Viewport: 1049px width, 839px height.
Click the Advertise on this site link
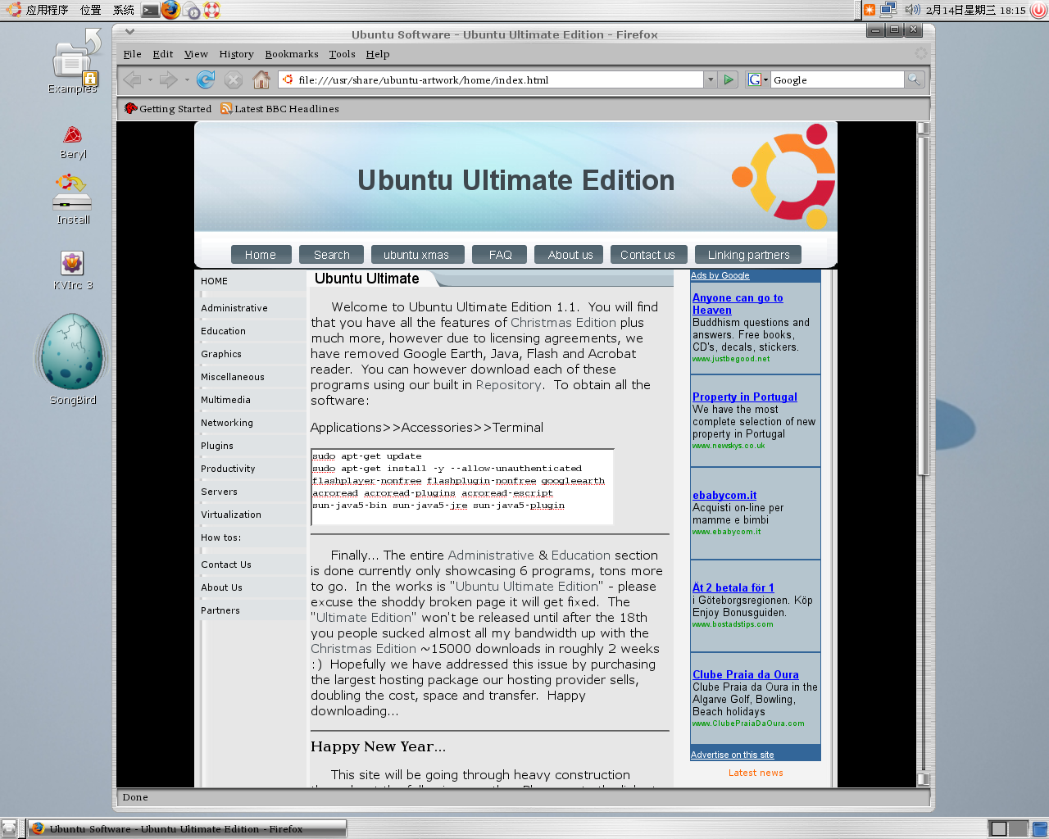click(732, 755)
